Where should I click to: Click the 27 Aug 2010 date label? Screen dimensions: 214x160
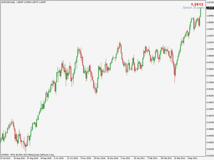33,158
